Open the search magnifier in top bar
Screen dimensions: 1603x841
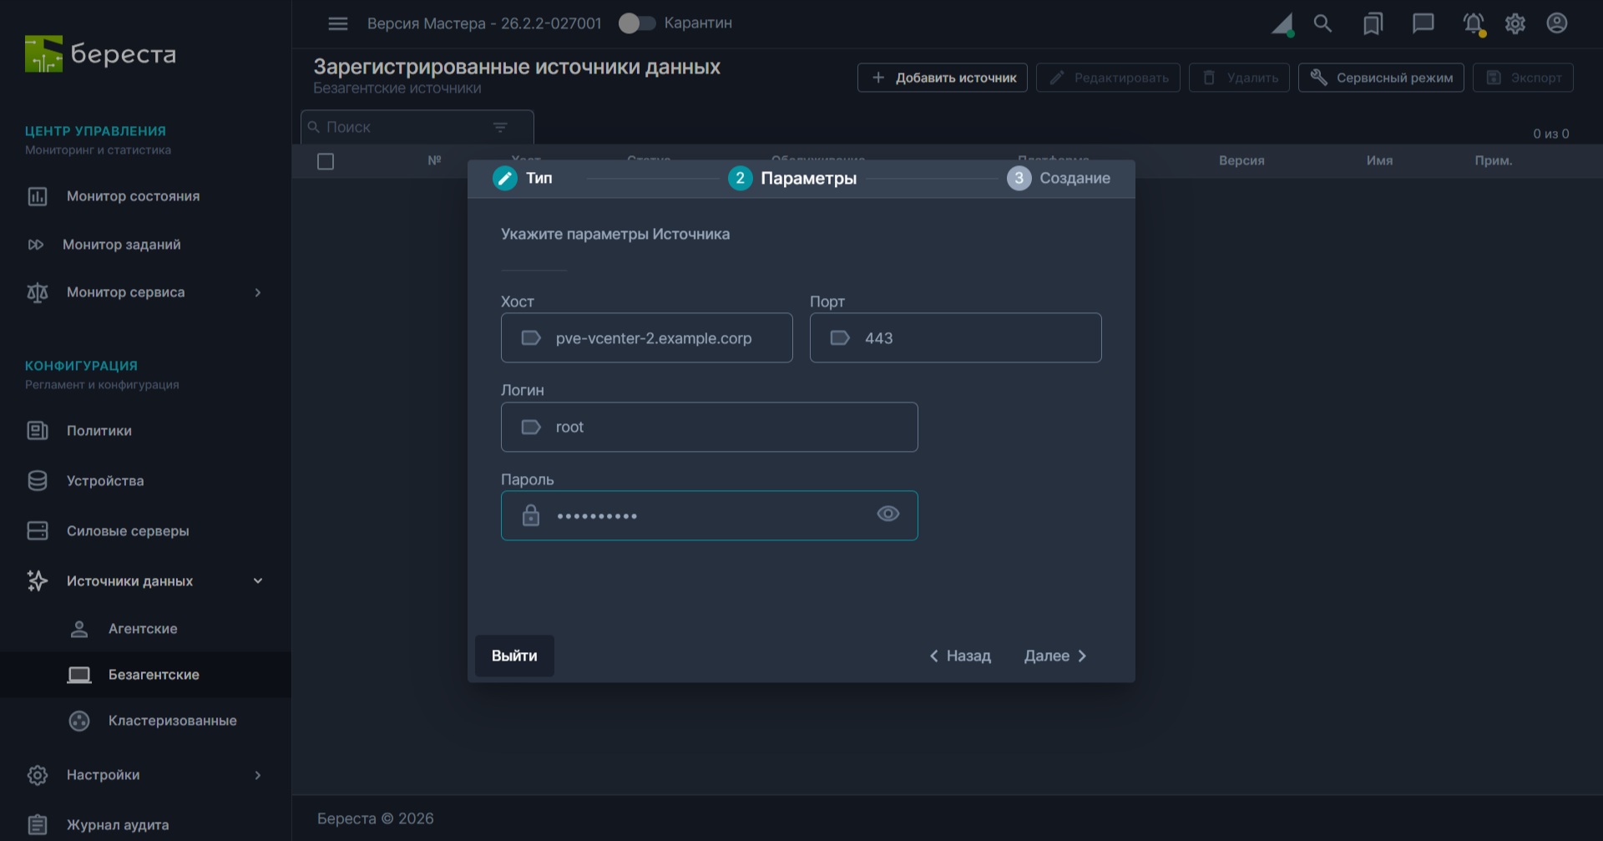click(1322, 23)
